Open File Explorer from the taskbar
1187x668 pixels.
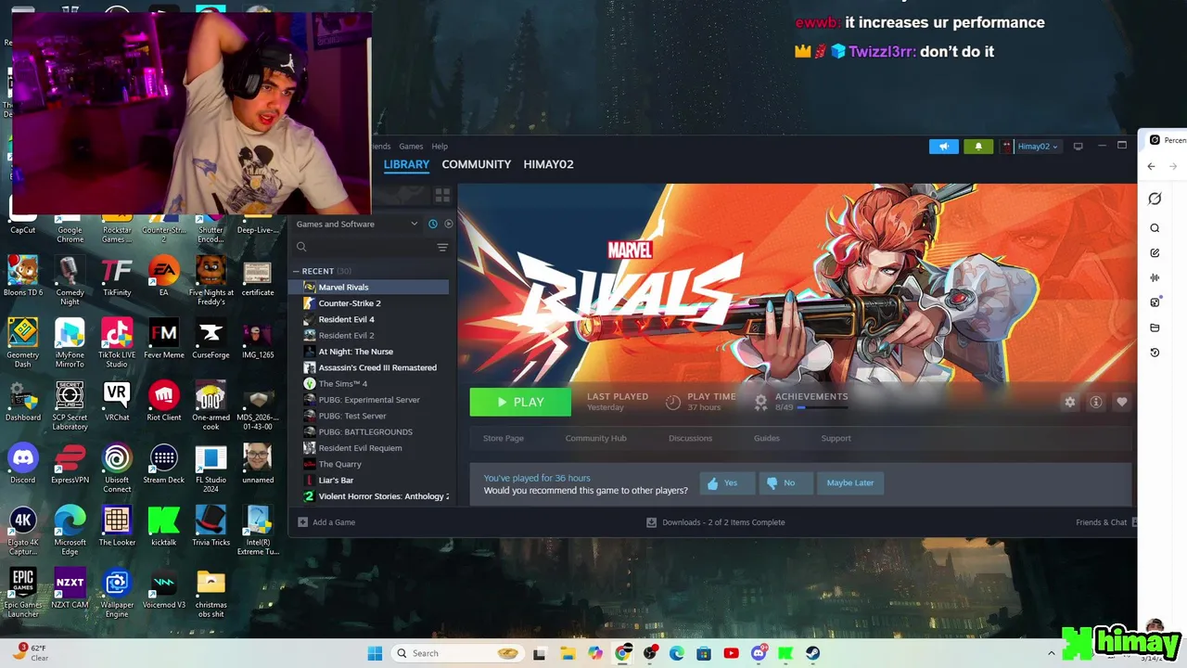[x=568, y=653]
